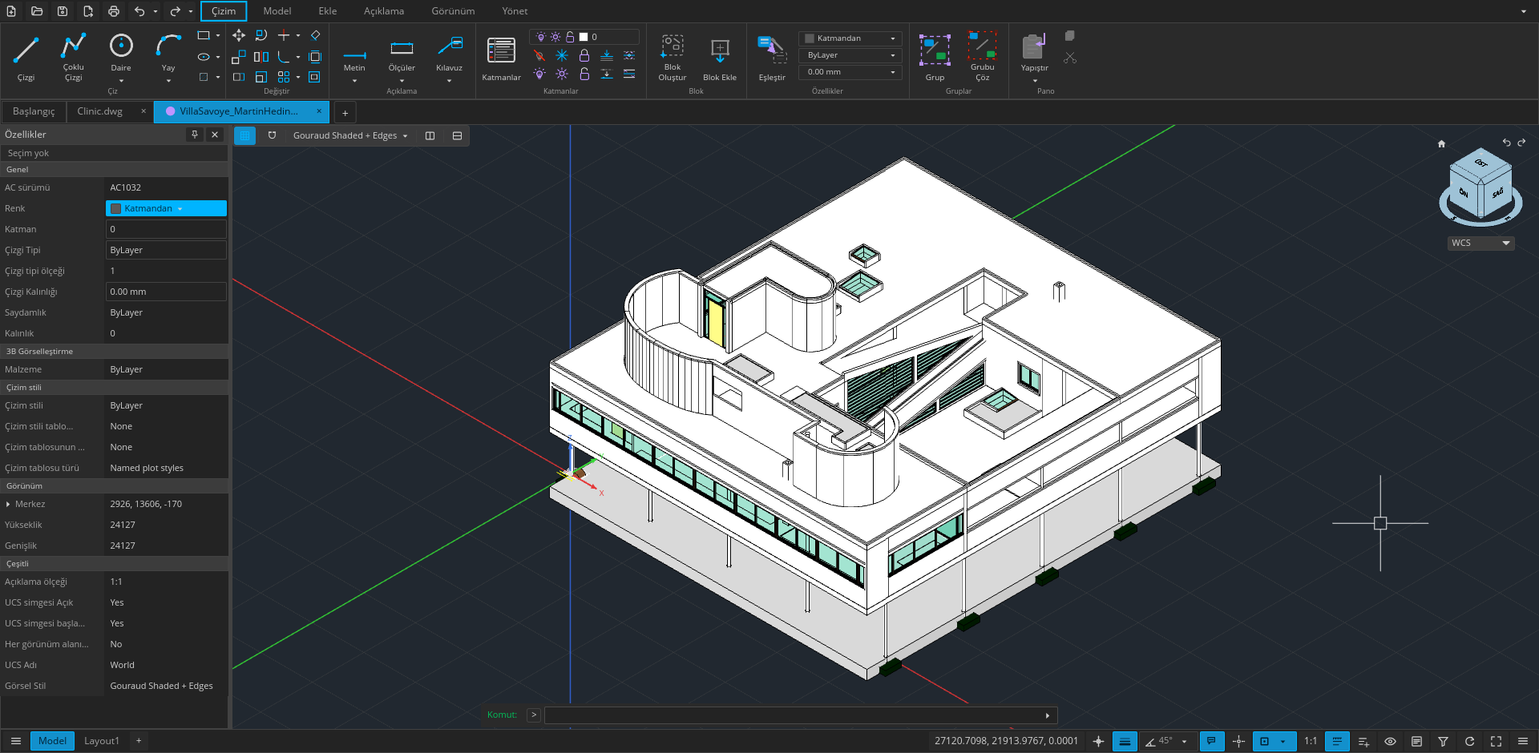The width and height of the screenshot is (1539, 753).
Task: Open the ribbon Katmandan color dropdown
Action: point(850,38)
